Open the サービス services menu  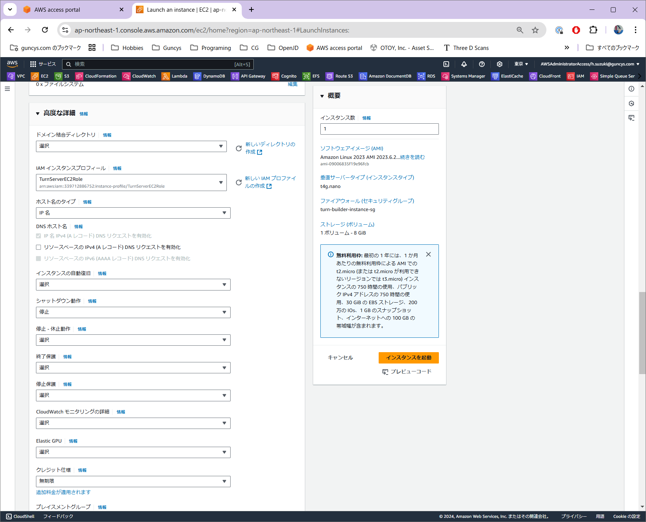pos(43,64)
